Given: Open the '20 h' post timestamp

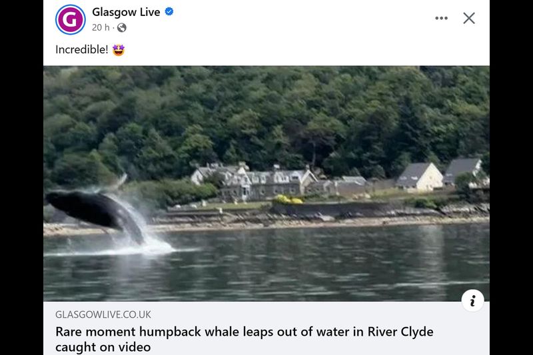Looking at the screenshot, I should (x=101, y=27).
